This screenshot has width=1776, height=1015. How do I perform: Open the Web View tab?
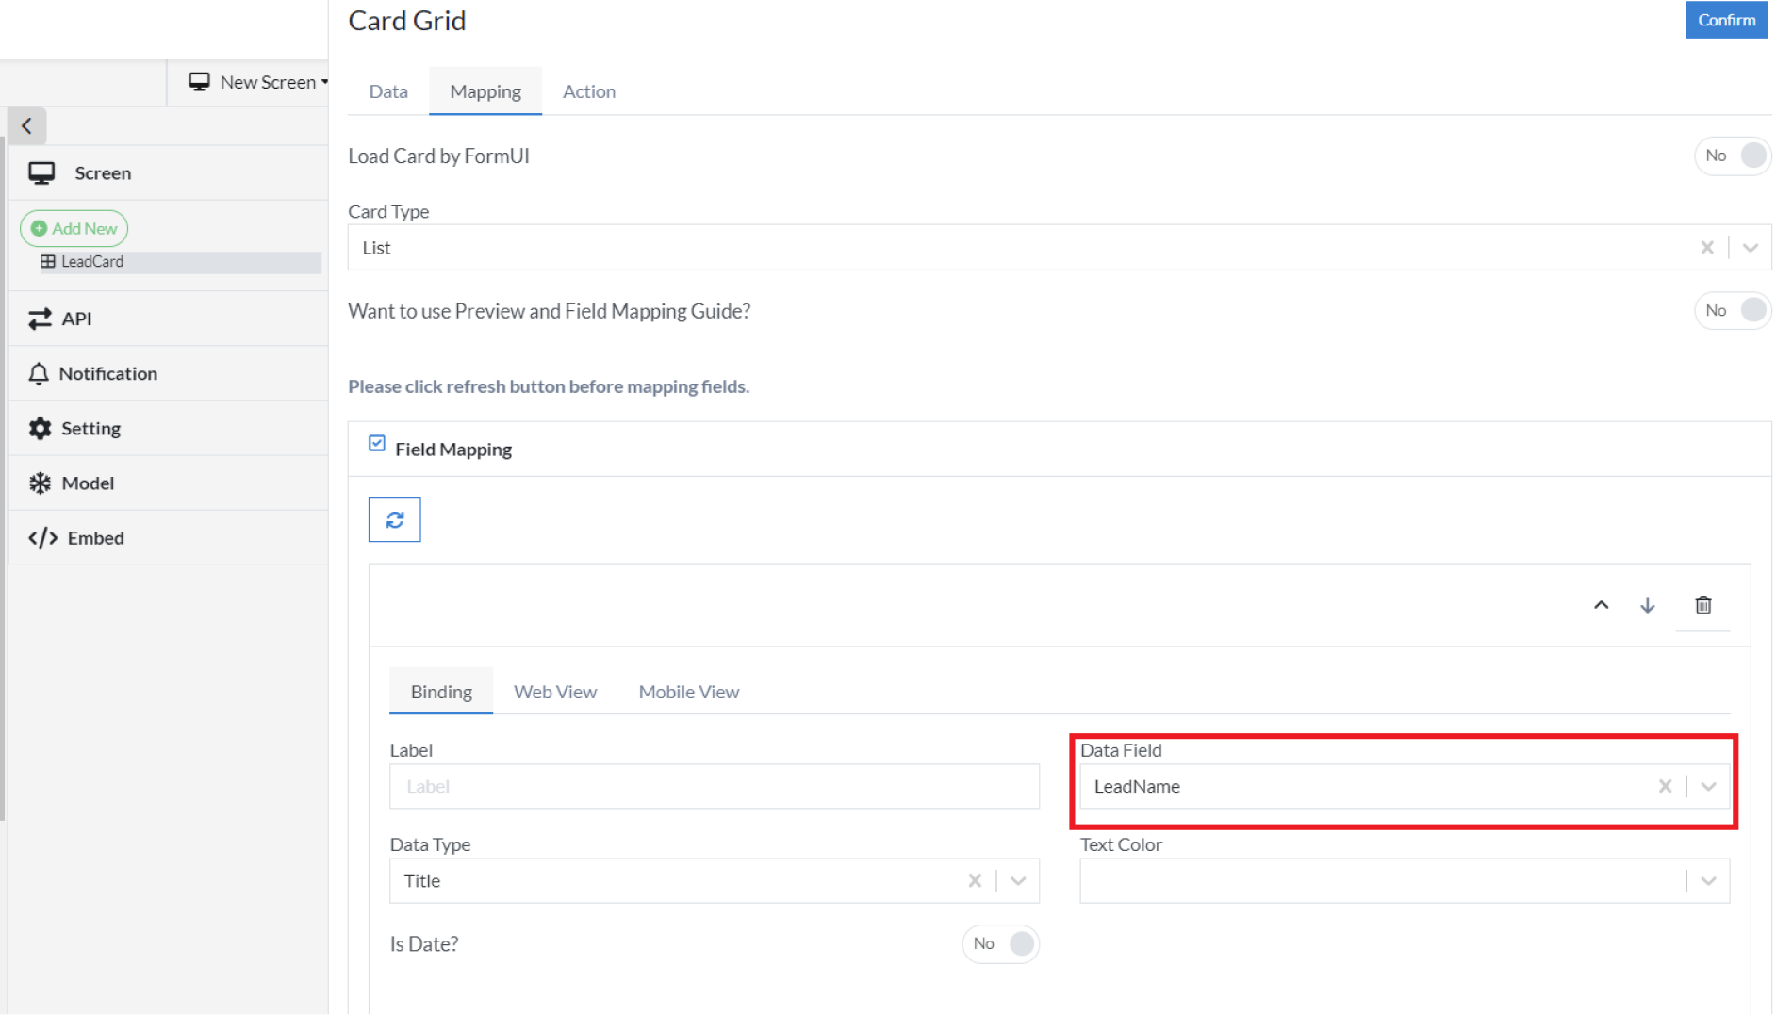(554, 692)
